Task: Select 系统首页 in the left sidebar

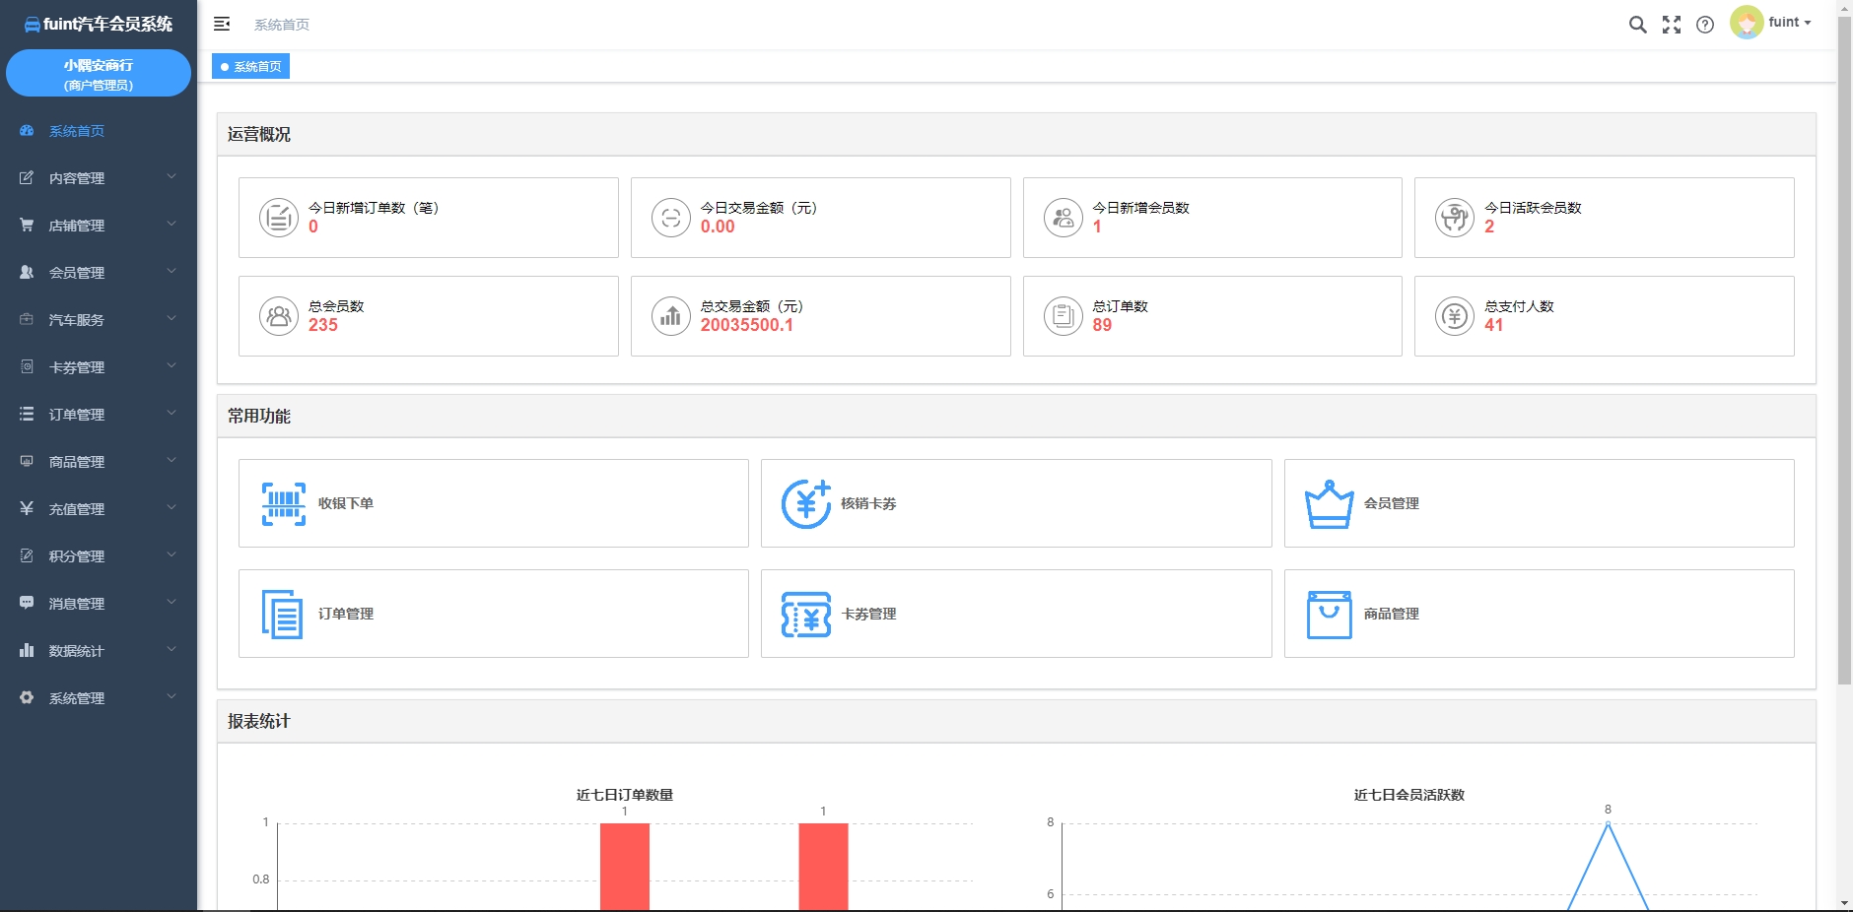Action: pyautogui.click(x=77, y=131)
